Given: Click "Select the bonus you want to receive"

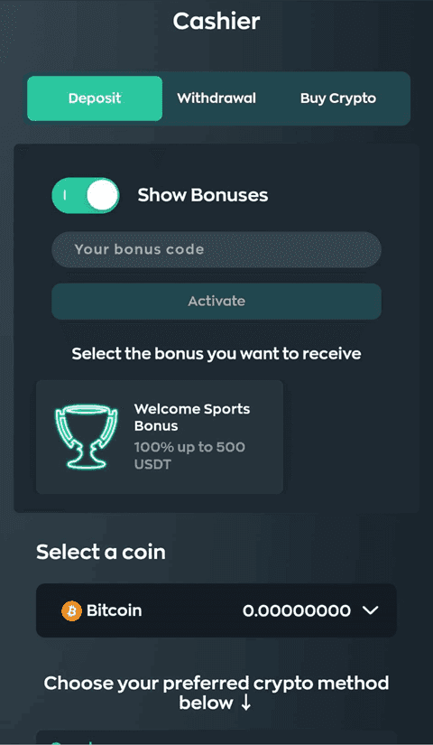Looking at the screenshot, I should coord(216,354).
